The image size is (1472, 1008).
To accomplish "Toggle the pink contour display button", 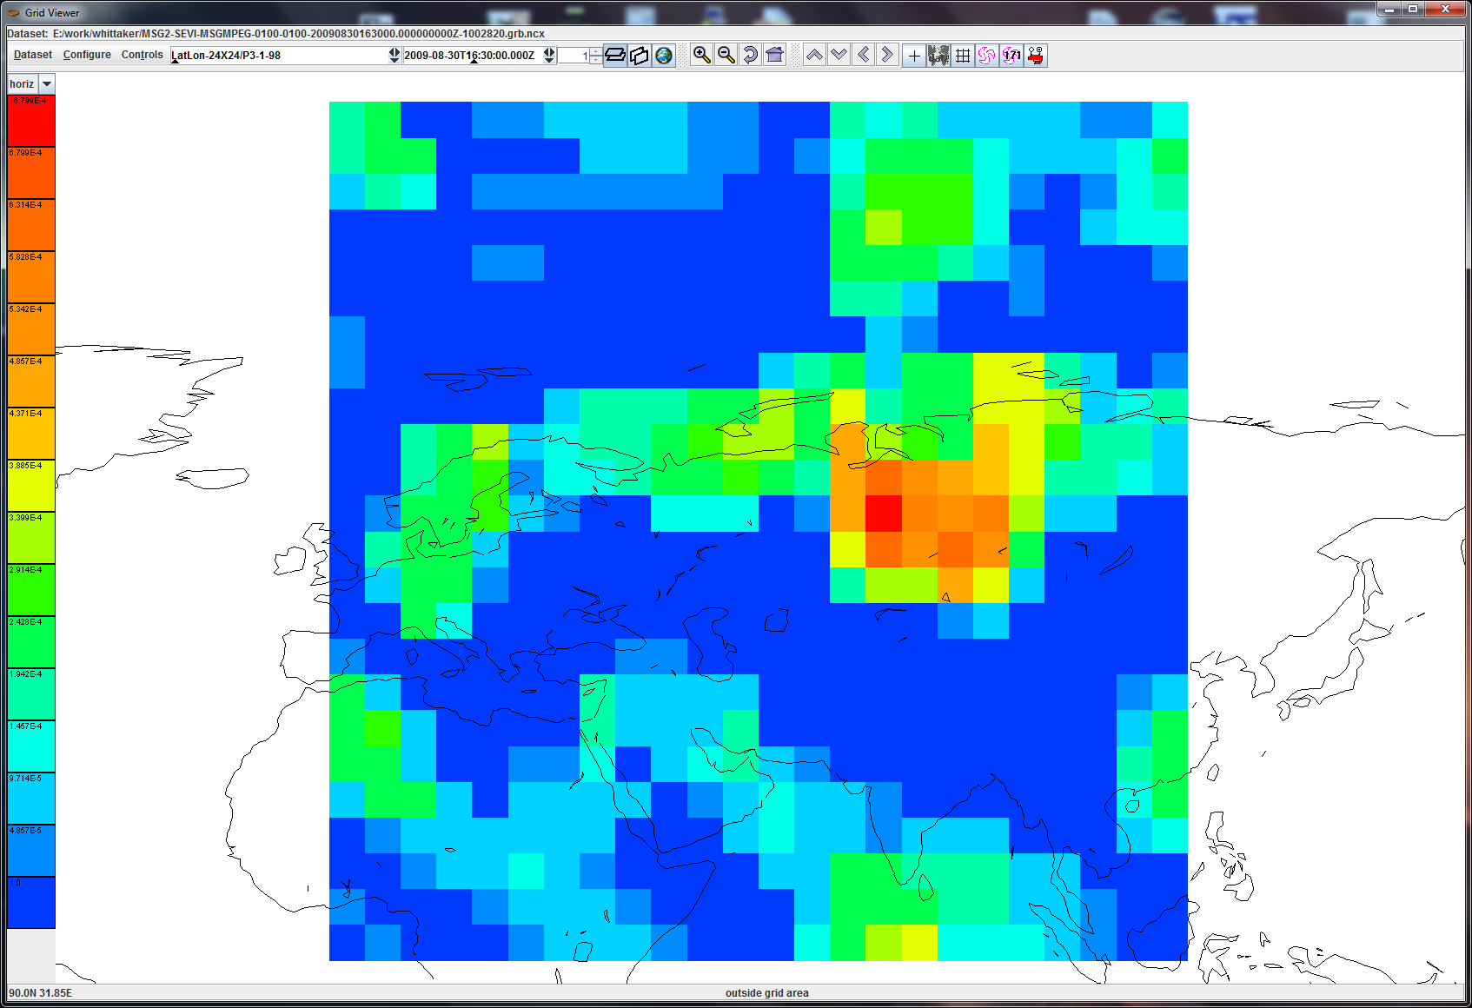I will 986,56.
